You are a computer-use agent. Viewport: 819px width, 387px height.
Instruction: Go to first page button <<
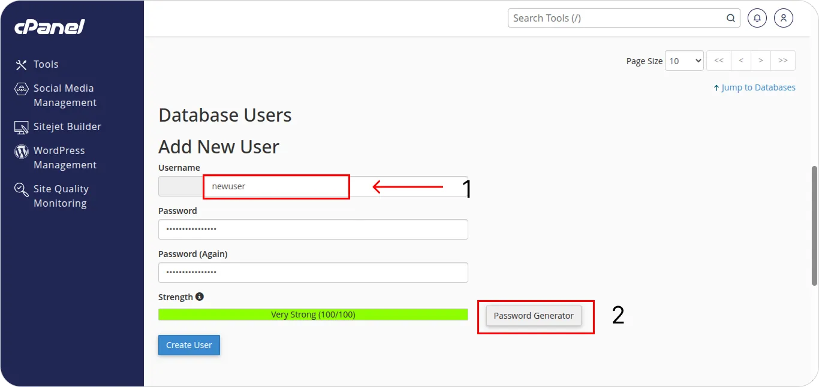pyautogui.click(x=719, y=61)
